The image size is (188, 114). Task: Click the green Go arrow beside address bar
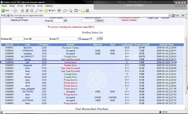pyautogui.click(x=173, y=15)
